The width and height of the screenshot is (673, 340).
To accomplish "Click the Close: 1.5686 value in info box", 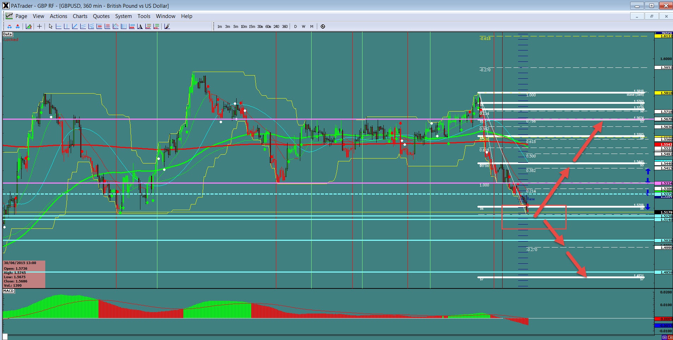I will click(16, 281).
